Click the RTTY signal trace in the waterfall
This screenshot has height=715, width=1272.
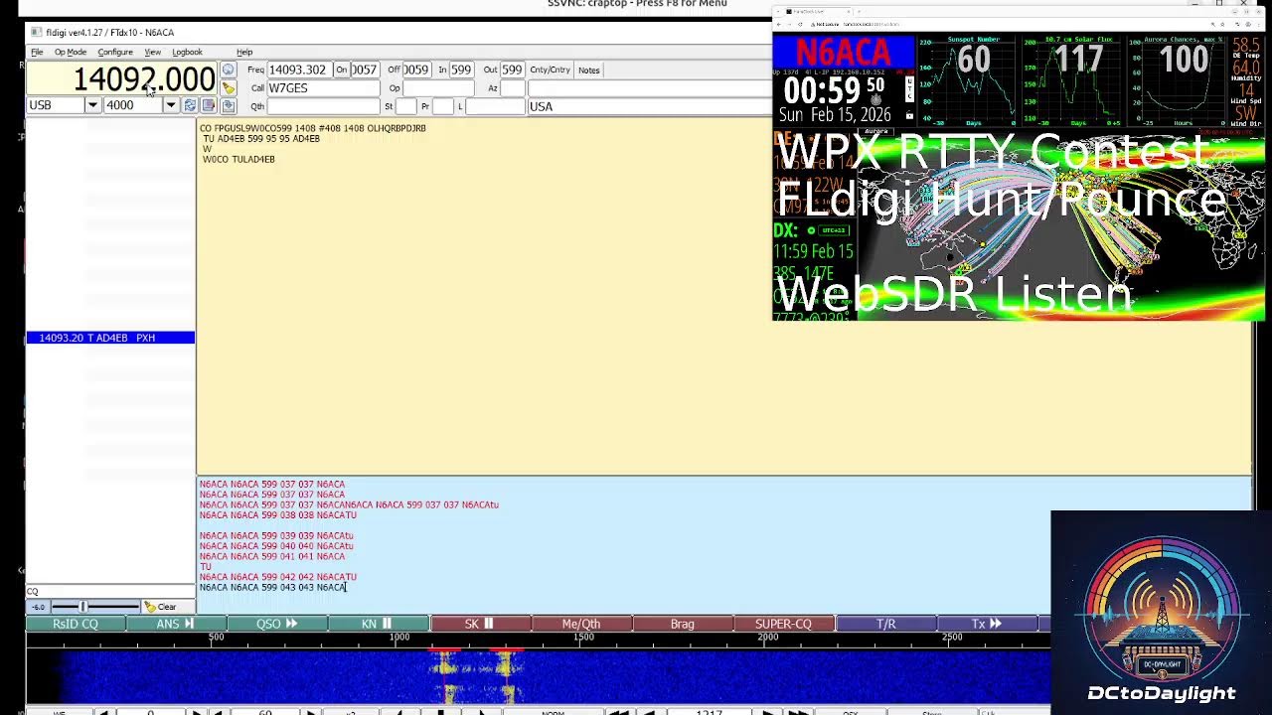[x=476, y=675]
